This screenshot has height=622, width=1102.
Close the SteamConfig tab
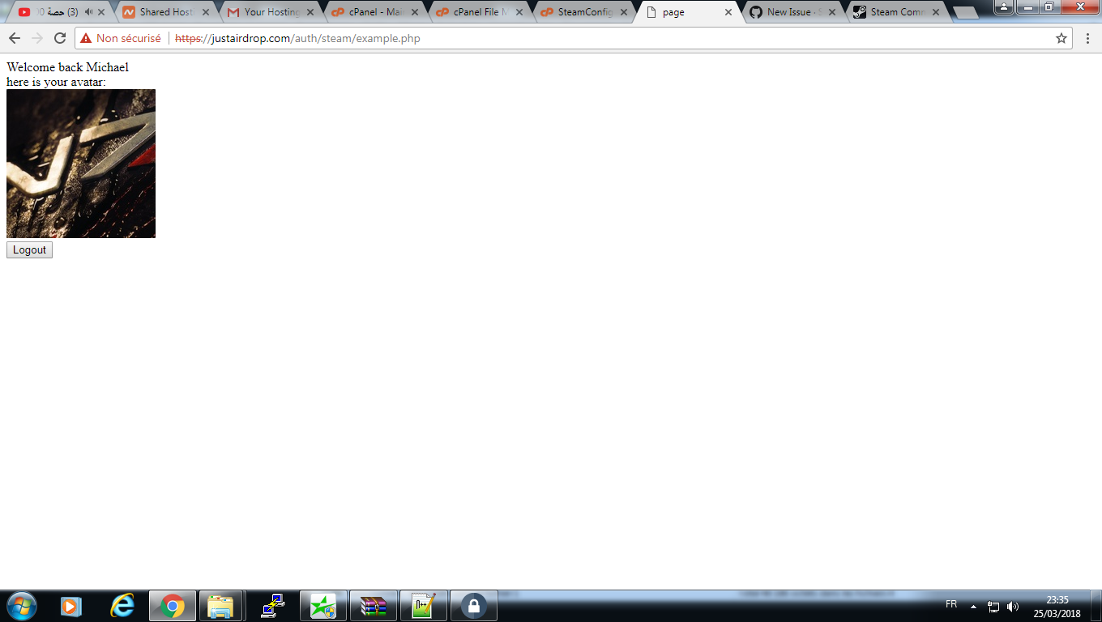click(x=624, y=12)
